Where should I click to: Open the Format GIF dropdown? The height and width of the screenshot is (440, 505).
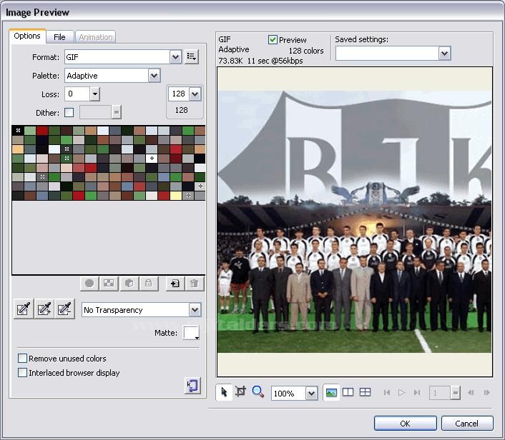tap(175, 57)
